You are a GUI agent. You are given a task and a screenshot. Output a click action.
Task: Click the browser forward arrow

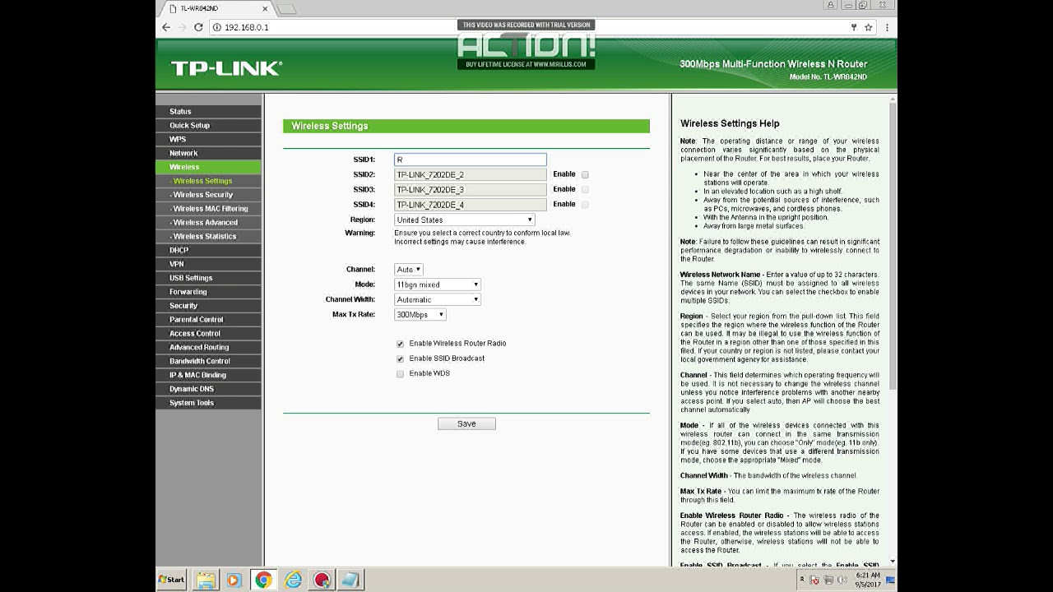click(x=182, y=27)
